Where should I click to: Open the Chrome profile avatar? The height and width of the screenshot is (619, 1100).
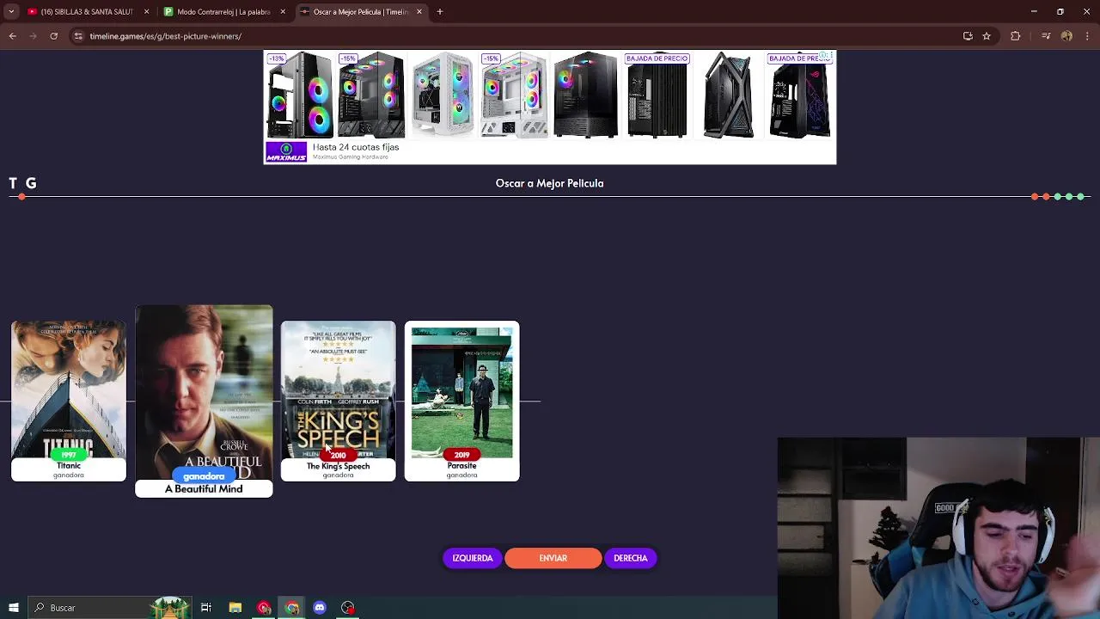1066,36
